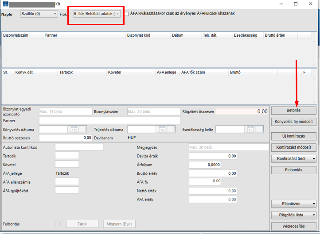320x234 pixels.
Task: Focus the ÁFA gyűjtőkód field
Action: pos(67,190)
